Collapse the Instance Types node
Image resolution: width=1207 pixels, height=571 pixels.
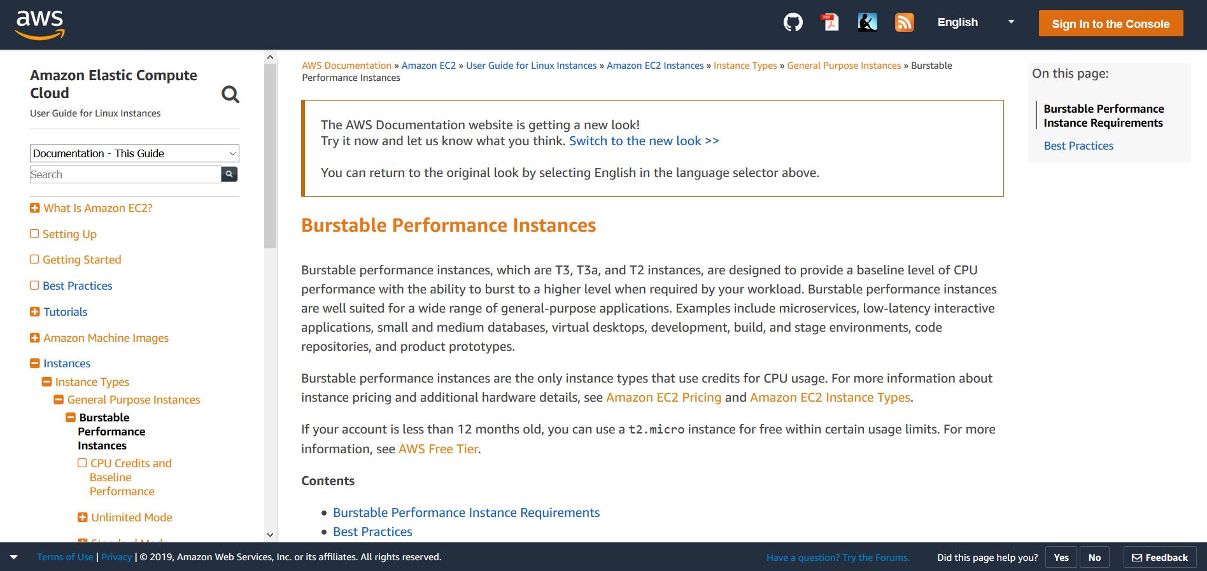(x=46, y=382)
